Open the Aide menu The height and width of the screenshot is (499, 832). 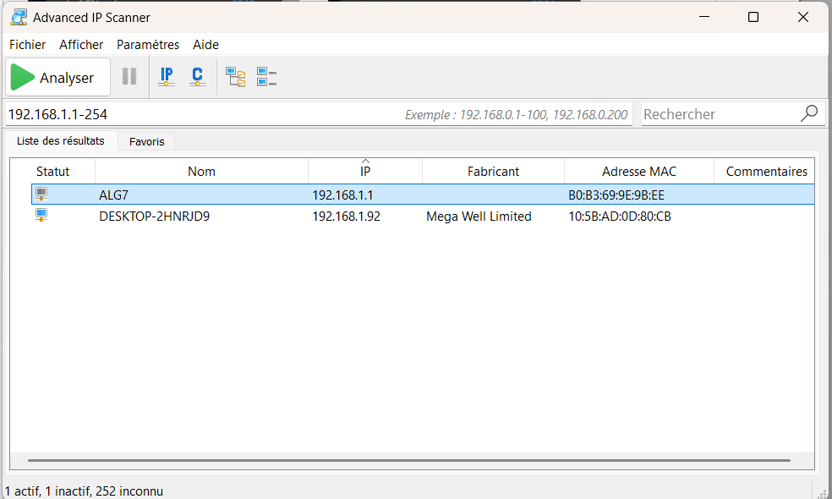tap(205, 45)
